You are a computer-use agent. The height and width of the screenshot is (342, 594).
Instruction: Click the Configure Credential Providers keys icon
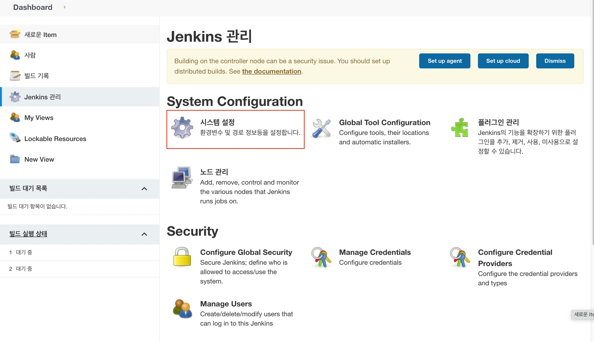pos(460,257)
